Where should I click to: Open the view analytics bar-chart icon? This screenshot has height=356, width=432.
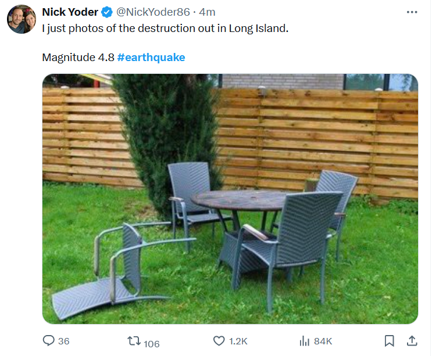[304, 341]
